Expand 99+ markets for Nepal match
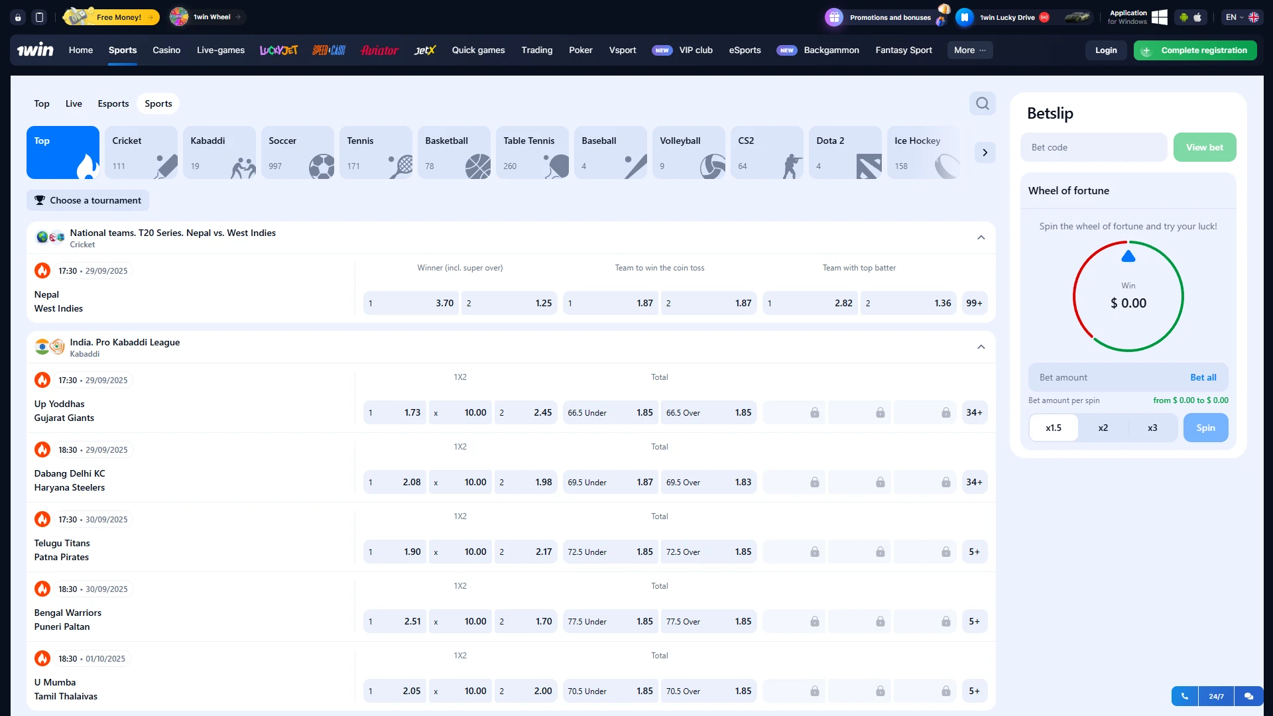Viewport: 1273px width, 716px height. coord(974,303)
